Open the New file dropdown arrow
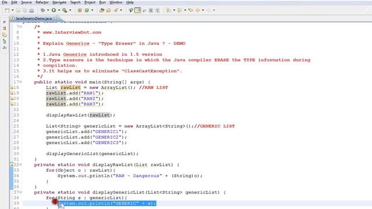 pos(13,10)
